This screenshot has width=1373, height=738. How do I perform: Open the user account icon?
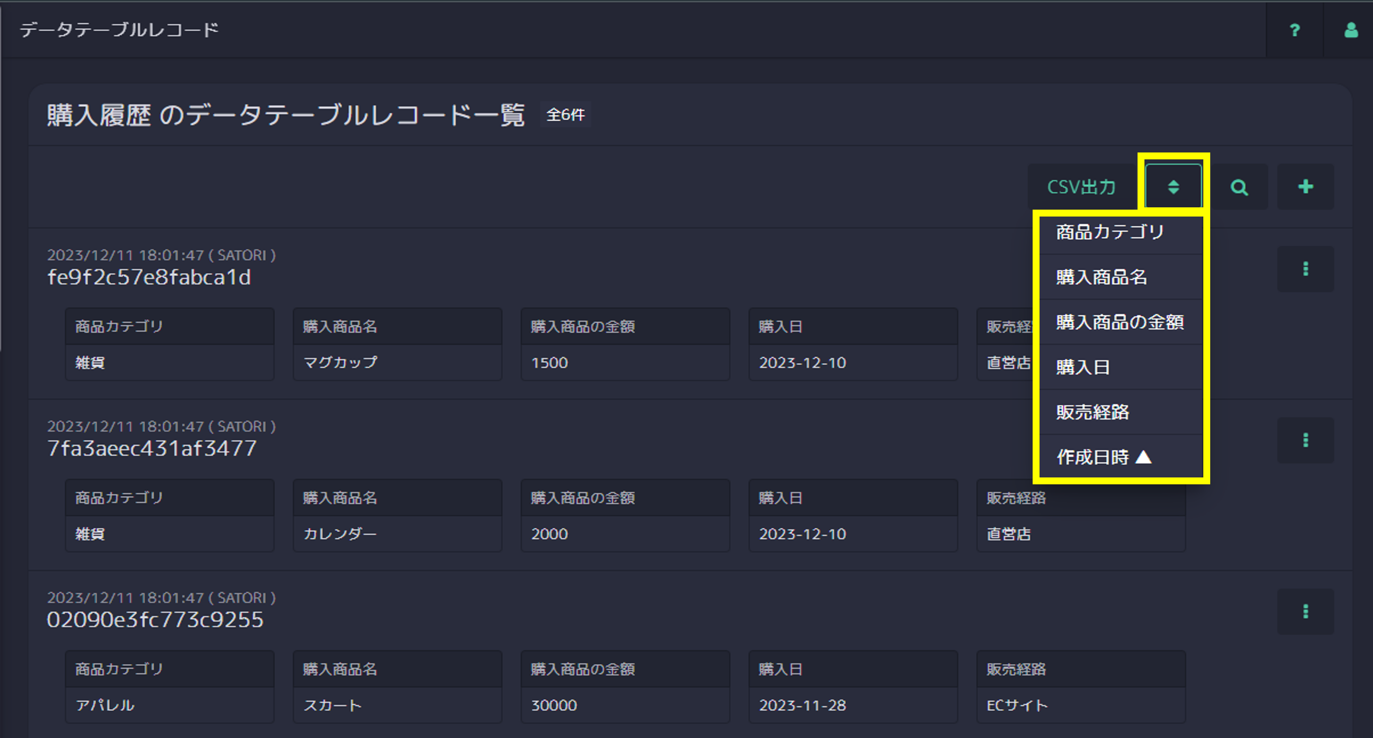coord(1351,30)
